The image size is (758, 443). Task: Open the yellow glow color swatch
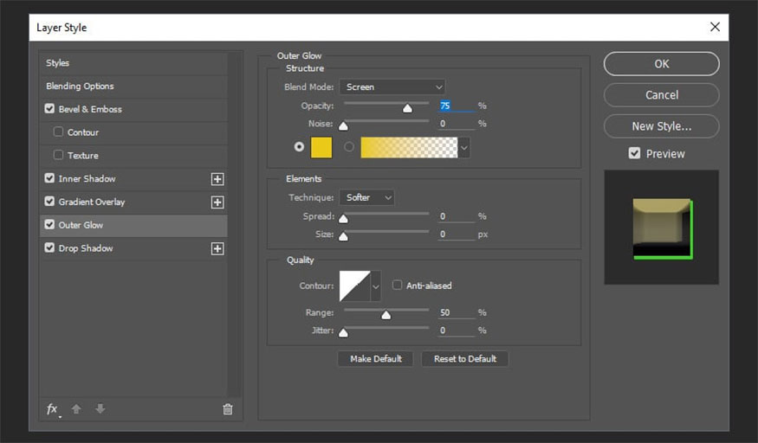321,147
